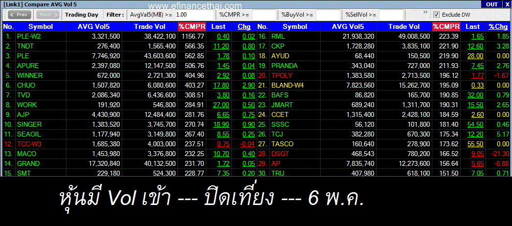Select symbol AYUD
512x226 pixels.
pyautogui.click(x=280, y=56)
